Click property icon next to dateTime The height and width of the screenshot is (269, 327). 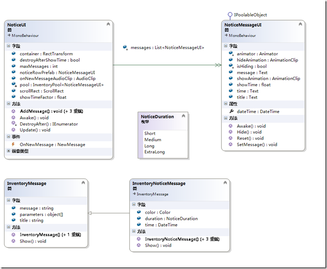[x=232, y=111]
